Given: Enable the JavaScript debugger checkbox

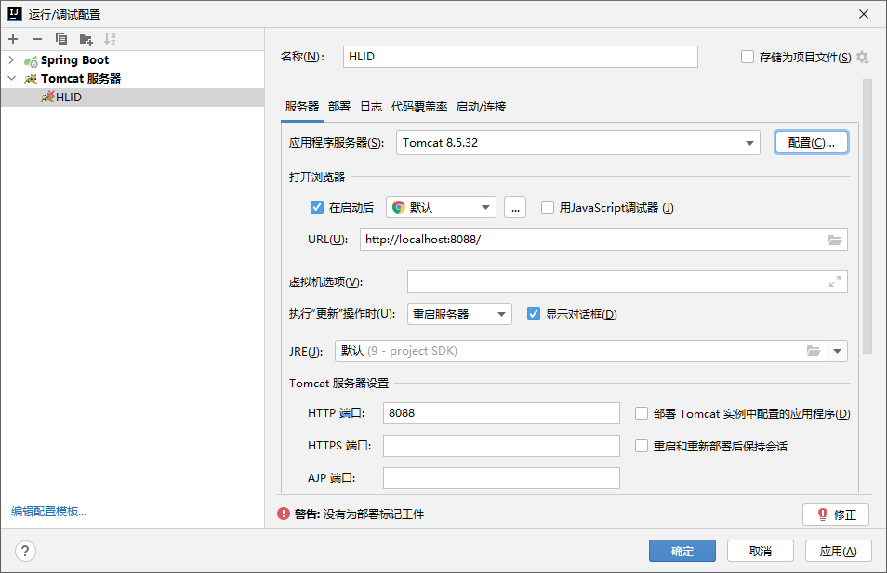Looking at the screenshot, I should pos(547,207).
